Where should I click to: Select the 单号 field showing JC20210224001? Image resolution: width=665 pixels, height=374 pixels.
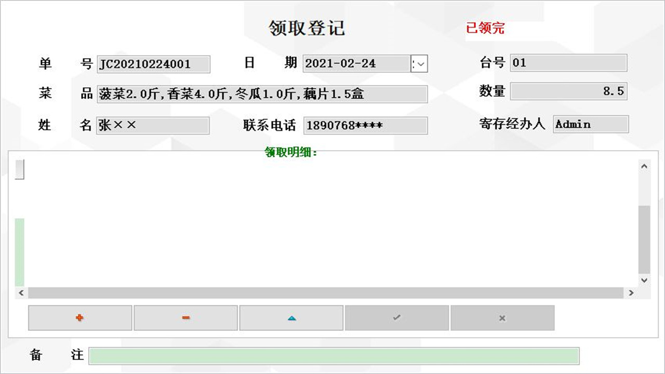click(x=153, y=64)
